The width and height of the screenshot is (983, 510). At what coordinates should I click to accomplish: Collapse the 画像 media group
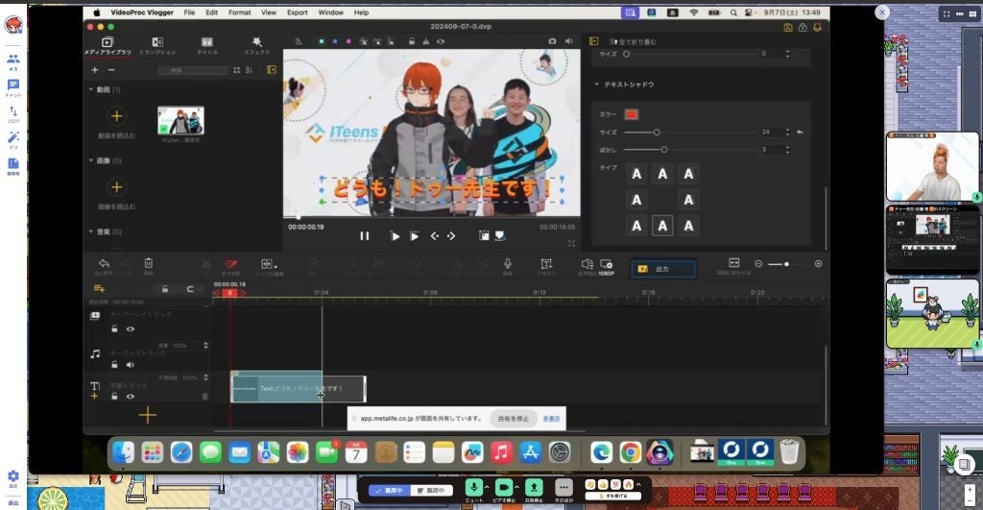pos(90,160)
